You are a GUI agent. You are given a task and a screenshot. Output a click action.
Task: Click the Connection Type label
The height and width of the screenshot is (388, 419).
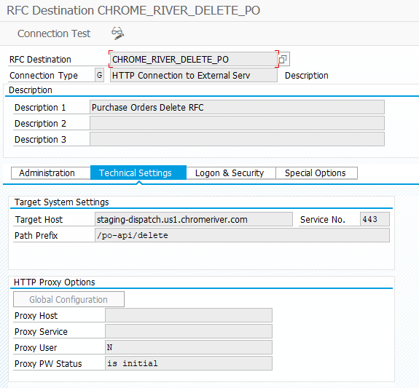(44, 76)
